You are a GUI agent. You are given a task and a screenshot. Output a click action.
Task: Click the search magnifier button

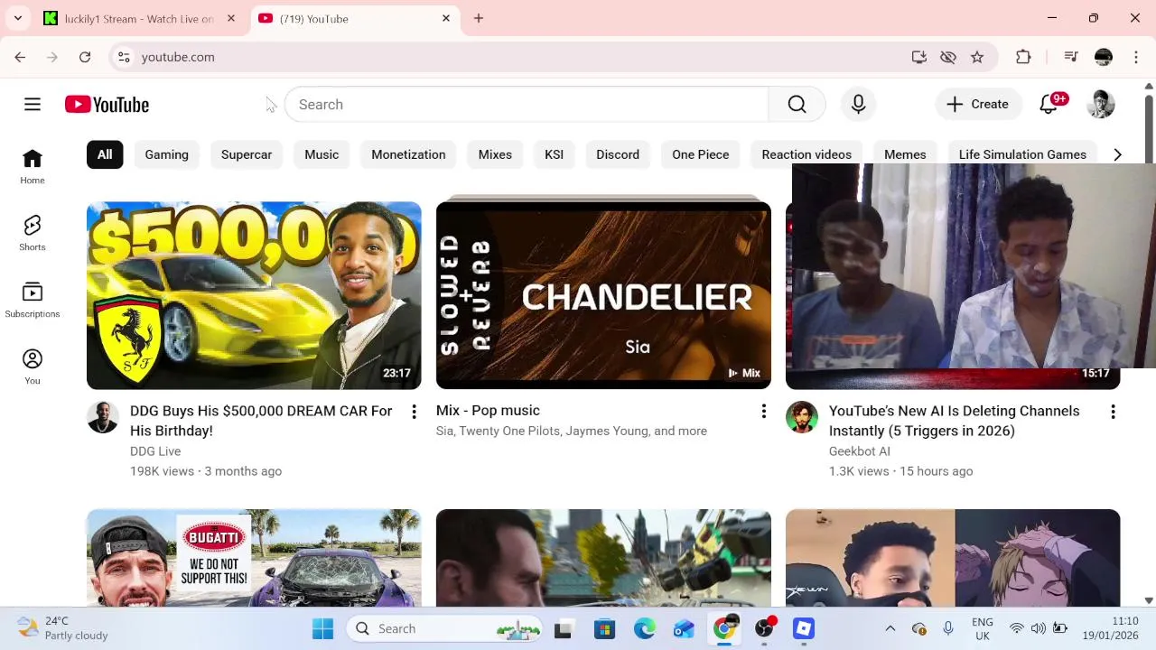(x=797, y=105)
